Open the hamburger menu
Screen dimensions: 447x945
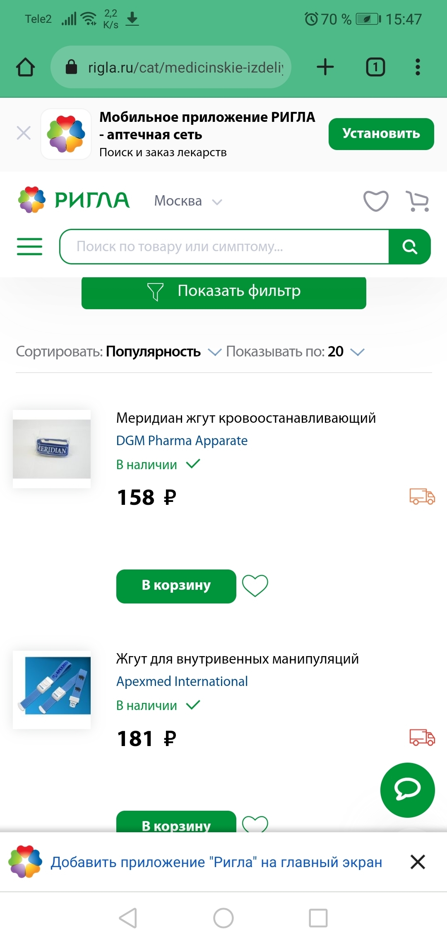[x=29, y=247]
